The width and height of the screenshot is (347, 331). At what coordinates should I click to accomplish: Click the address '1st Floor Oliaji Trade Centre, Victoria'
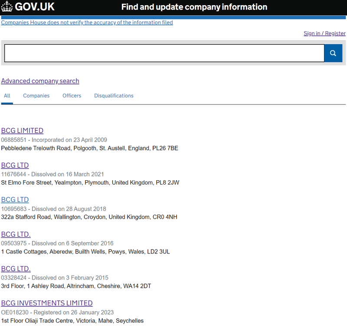click(x=49, y=321)
